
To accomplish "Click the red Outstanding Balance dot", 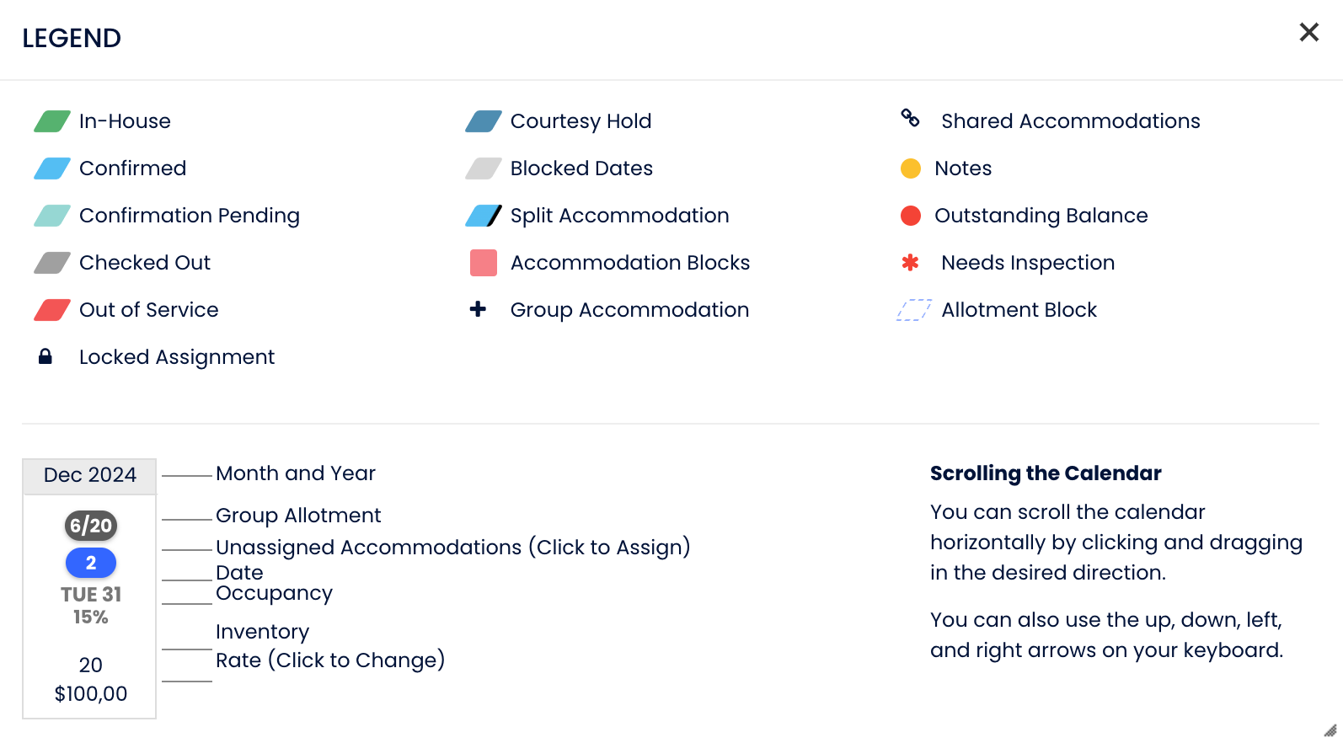I will pyautogui.click(x=911, y=216).
